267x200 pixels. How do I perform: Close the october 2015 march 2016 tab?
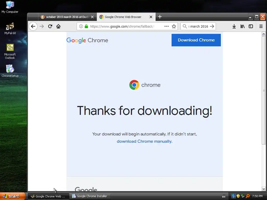(92, 17)
